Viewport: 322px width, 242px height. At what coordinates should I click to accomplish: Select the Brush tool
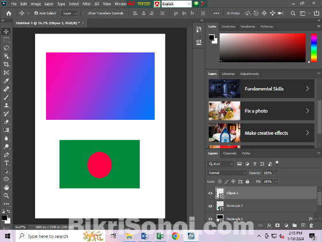pyautogui.click(x=6, y=97)
